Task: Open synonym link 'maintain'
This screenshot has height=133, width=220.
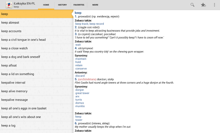Action: [x=81, y=59]
